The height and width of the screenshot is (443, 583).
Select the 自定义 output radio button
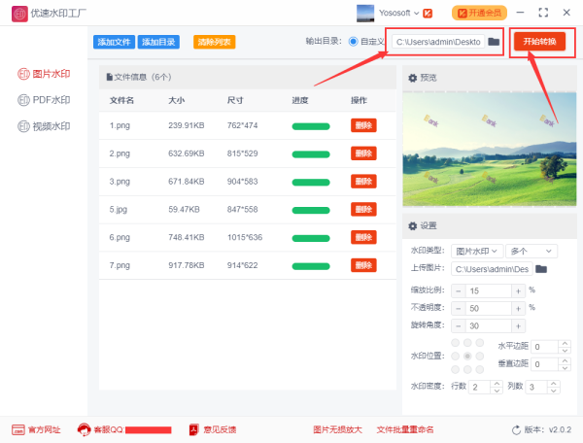(x=353, y=42)
